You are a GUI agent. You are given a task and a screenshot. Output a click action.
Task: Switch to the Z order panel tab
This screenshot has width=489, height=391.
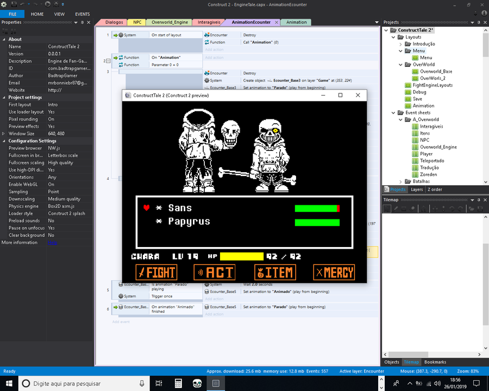pyautogui.click(x=435, y=190)
